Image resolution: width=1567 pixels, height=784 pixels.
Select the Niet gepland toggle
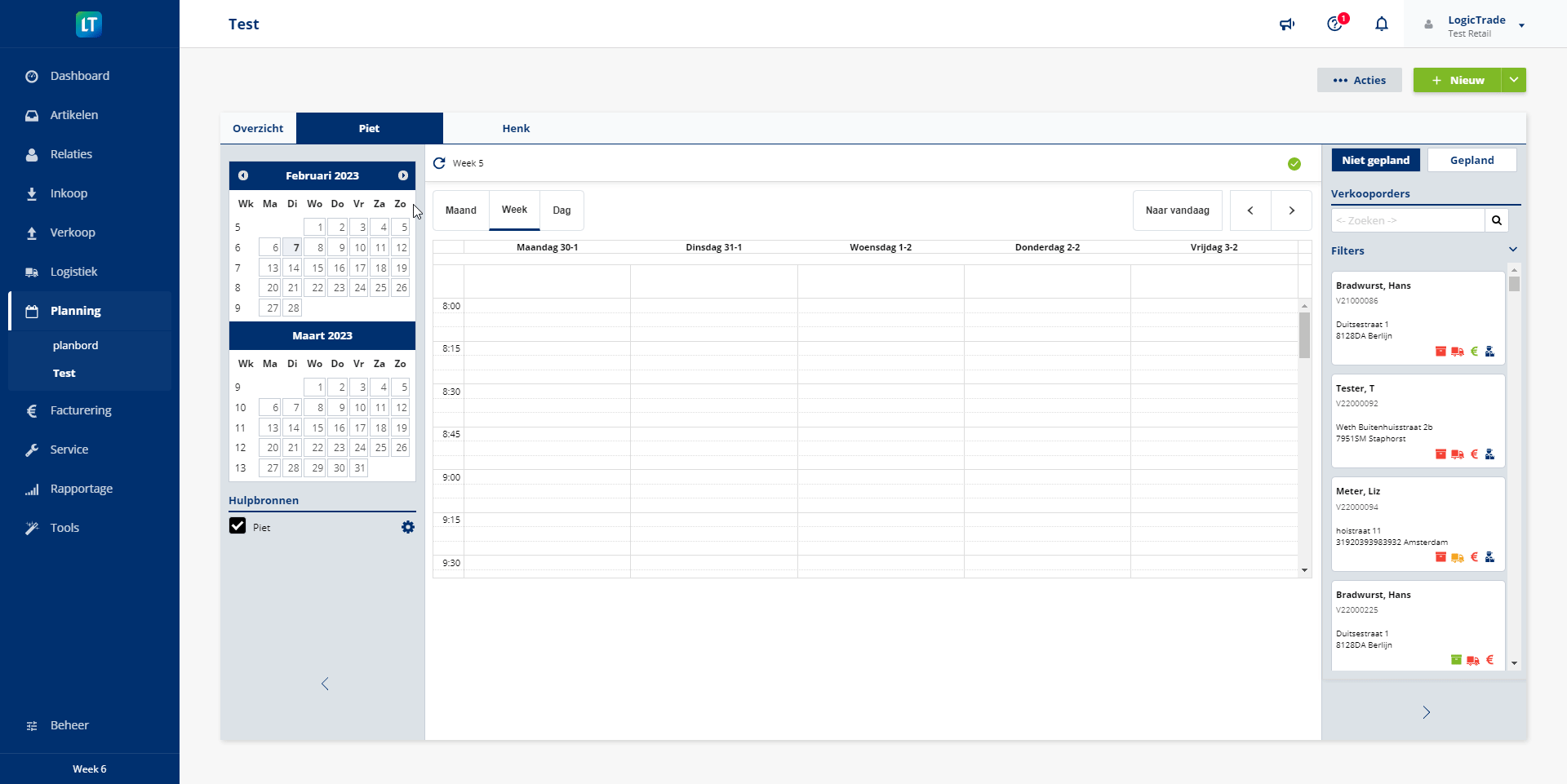point(1375,161)
